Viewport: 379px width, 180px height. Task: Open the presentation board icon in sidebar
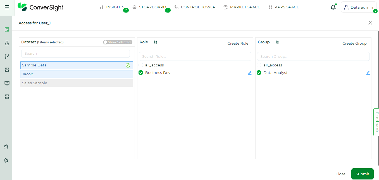click(x=7, y=83)
